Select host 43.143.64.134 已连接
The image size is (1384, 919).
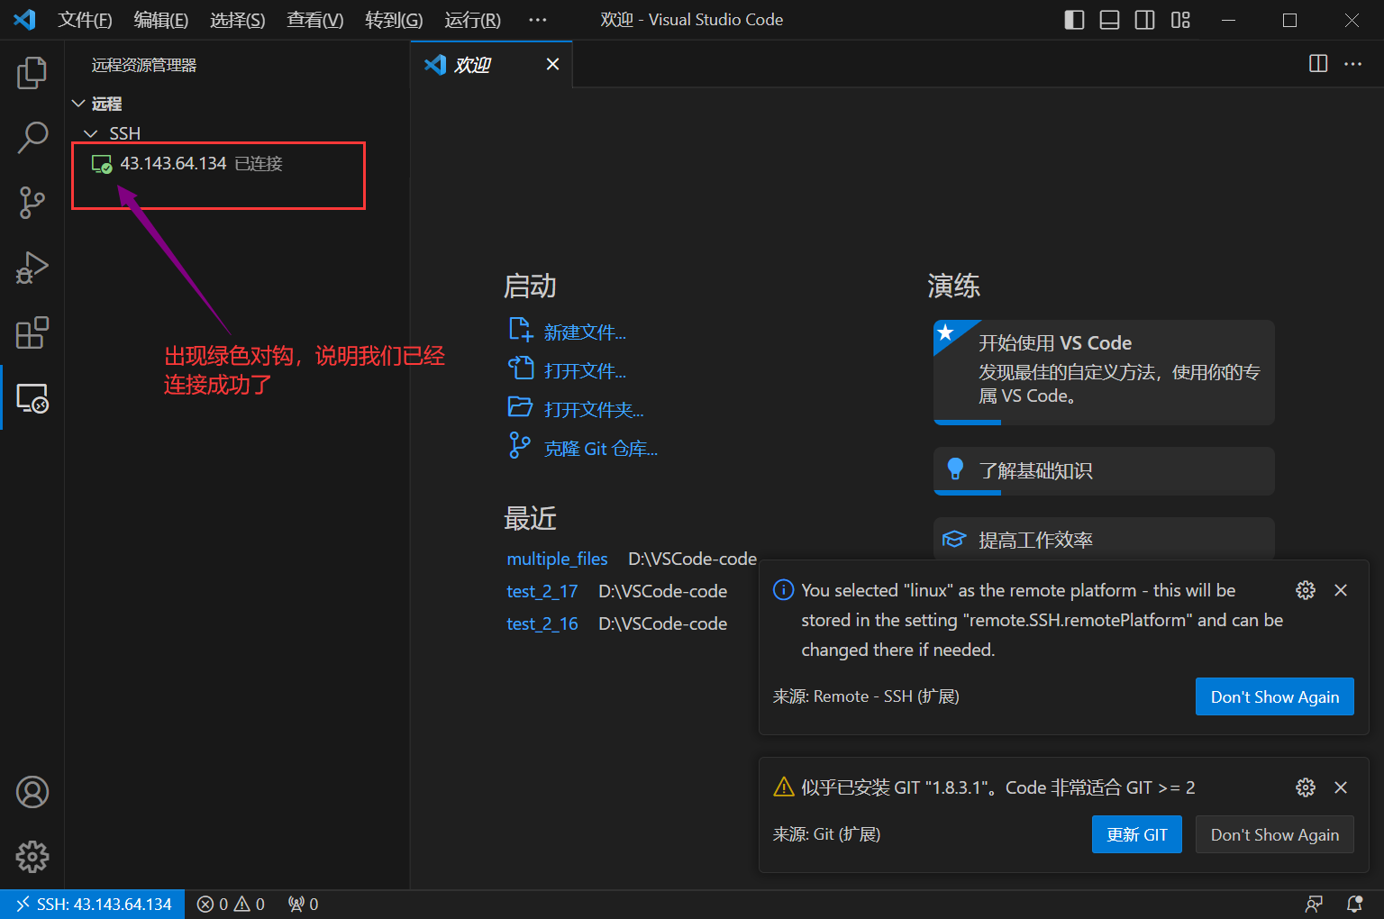coord(238,163)
